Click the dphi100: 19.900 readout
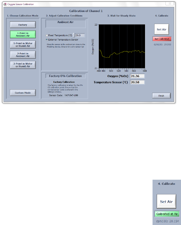This screenshot has width=181, height=225. click(162, 44)
